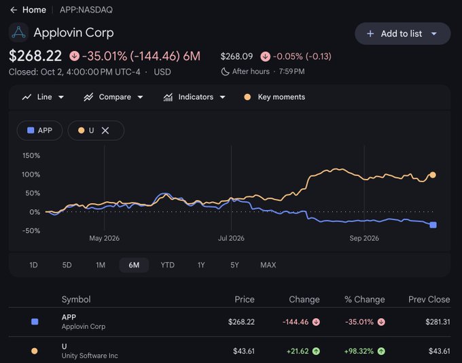Viewport: 462px width, 363px height.
Task: Click the Change column header
Action: (304, 299)
